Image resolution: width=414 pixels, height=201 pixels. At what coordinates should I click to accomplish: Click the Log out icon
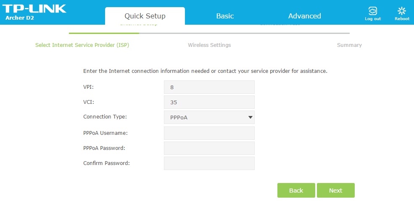click(x=372, y=11)
